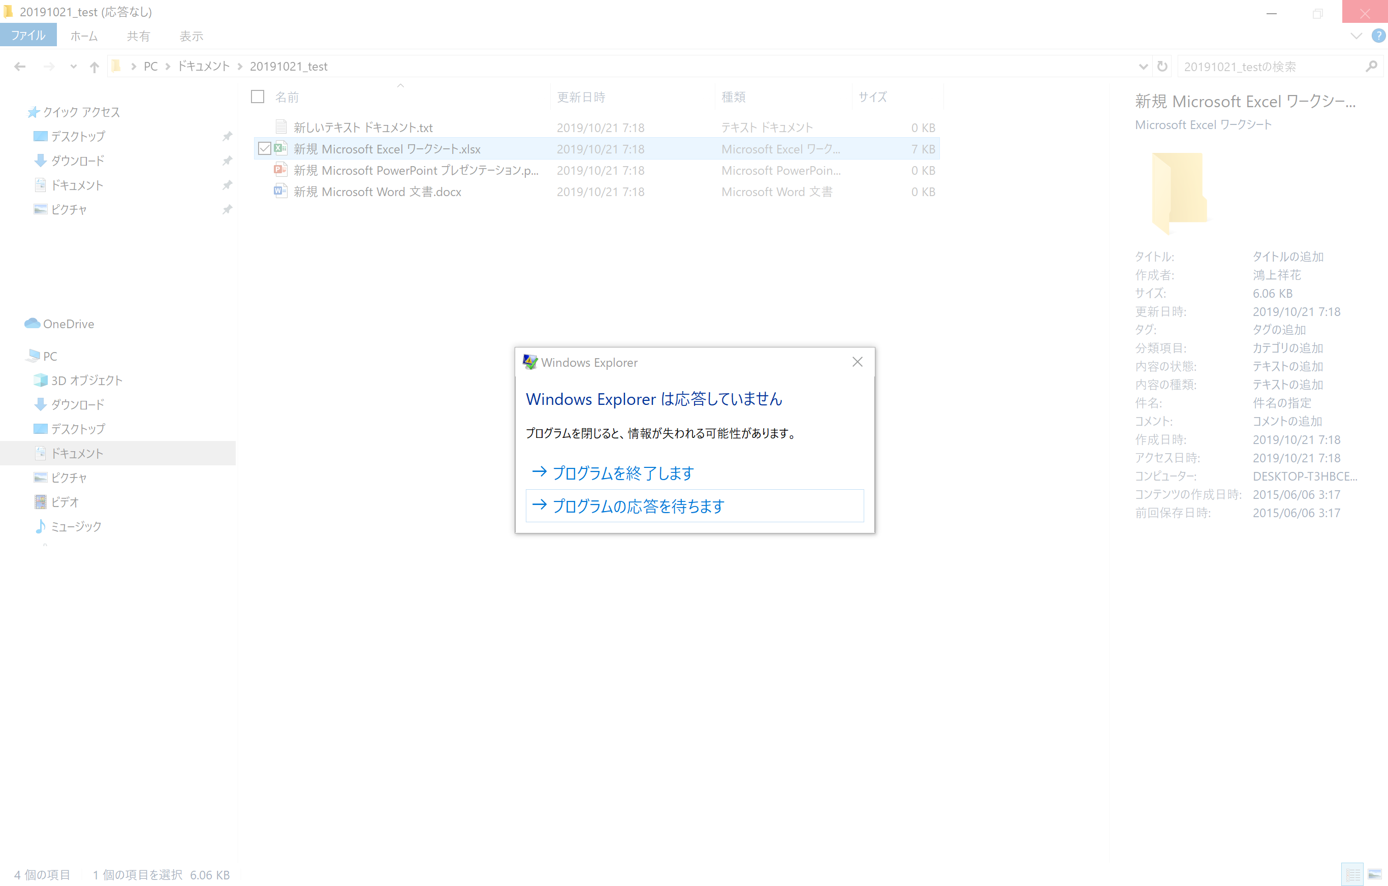
Task: Click the Quick Access star icon
Action: (34, 112)
